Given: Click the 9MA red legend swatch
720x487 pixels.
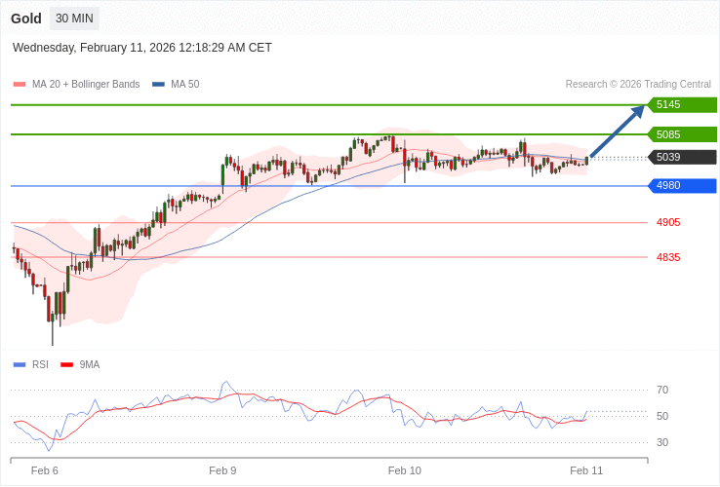Looking at the screenshot, I should click(x=66, y=365).
